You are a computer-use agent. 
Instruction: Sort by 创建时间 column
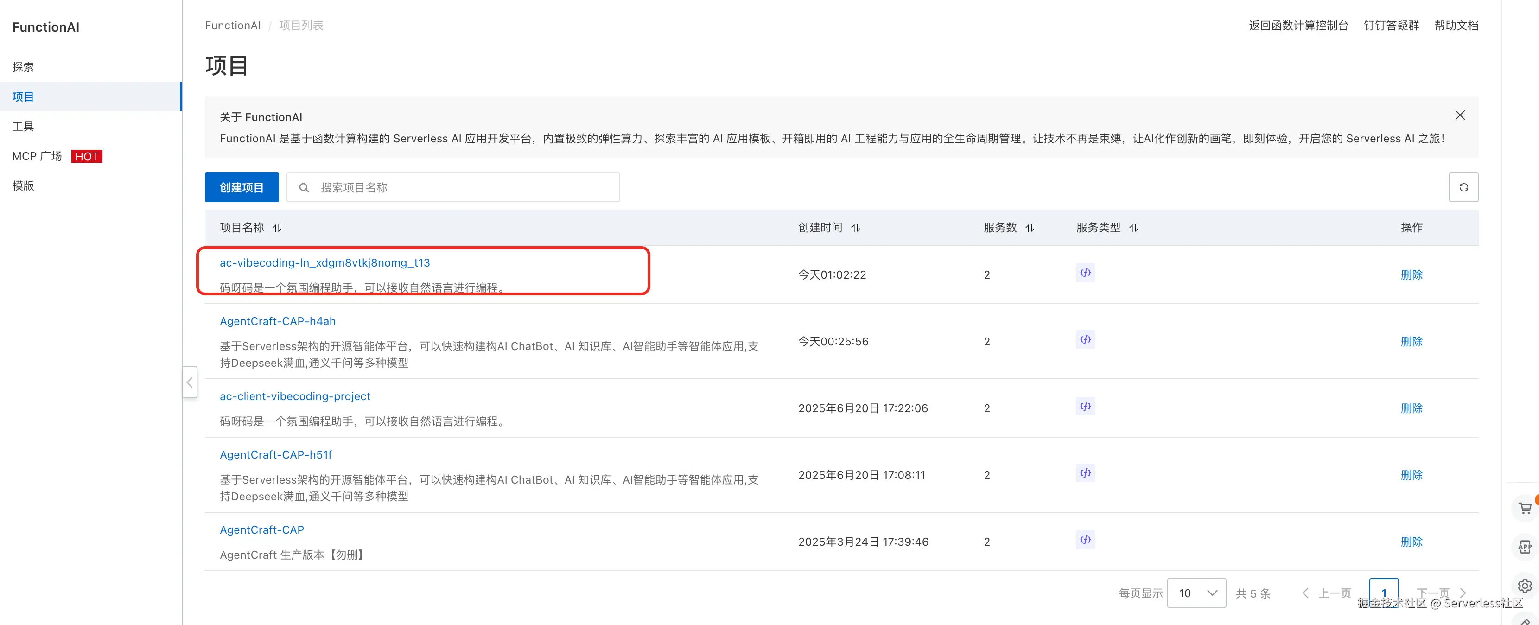coord(856,228)
